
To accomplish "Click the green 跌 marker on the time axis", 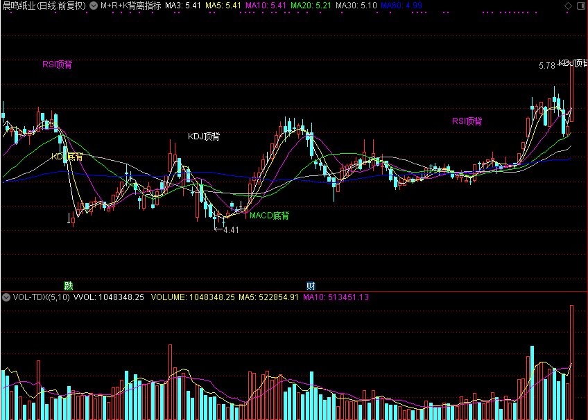I will 68,286.
